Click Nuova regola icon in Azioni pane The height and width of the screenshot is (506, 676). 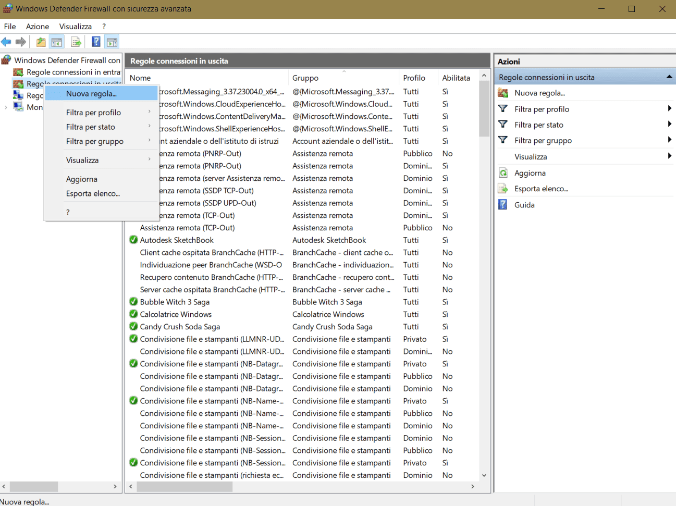[503, 93]
